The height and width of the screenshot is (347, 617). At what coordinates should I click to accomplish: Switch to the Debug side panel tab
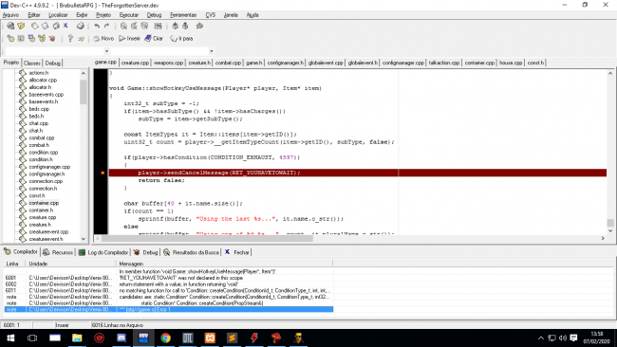[53, 63]
